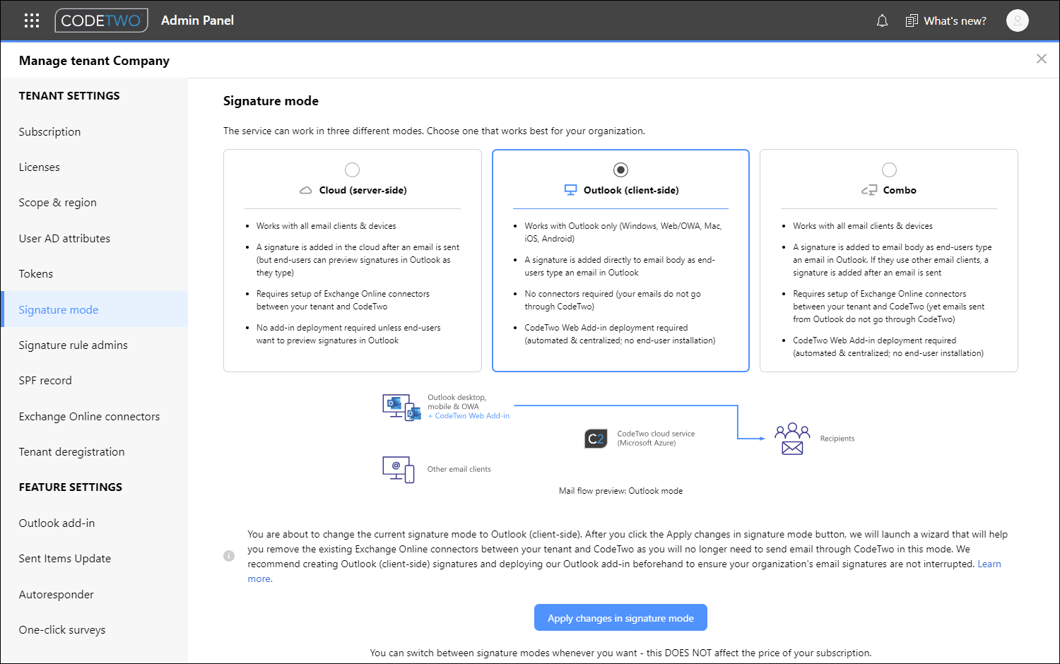Click the Combo heading
This screenshot has width=1060, height=664.
900,190
